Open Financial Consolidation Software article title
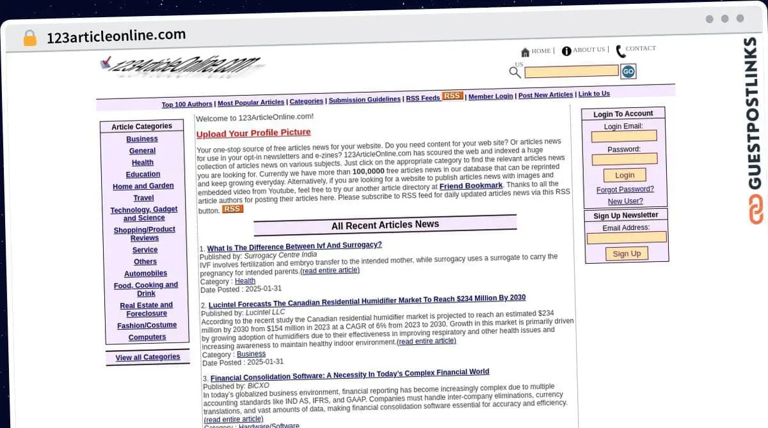Viewport: 768px width, 428px height. click(x=350, y=374)
